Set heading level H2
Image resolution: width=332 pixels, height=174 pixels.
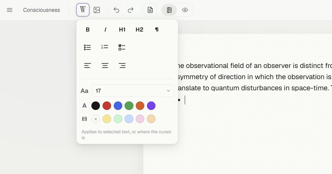point(139,30)
